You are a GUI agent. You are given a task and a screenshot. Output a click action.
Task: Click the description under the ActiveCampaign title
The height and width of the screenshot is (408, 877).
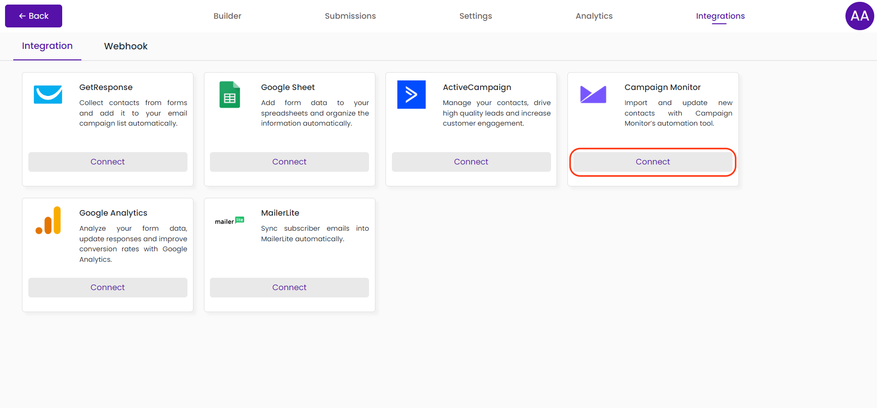(x=497, y=113)
